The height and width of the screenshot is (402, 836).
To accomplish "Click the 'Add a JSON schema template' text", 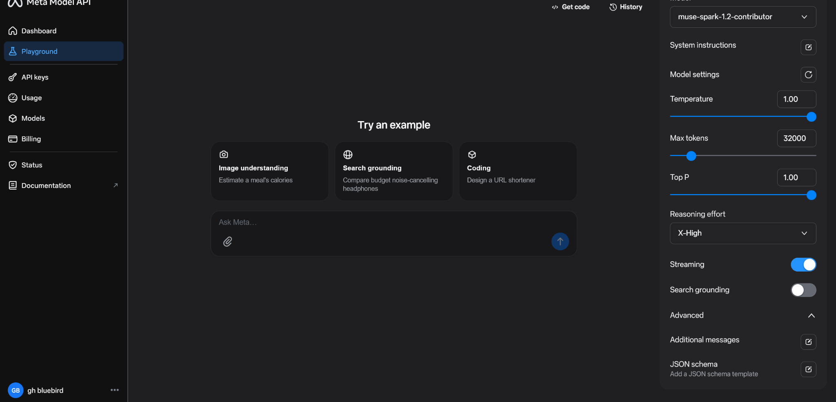I will coord(714,374).
